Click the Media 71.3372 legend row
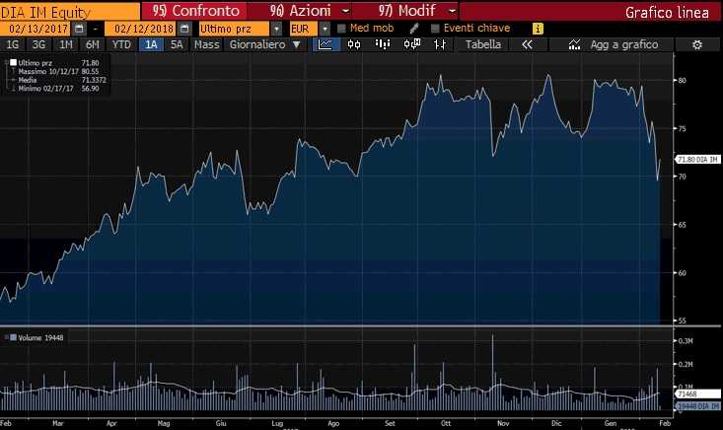This screenshot has height=430, width=723. tap(58, 80)
